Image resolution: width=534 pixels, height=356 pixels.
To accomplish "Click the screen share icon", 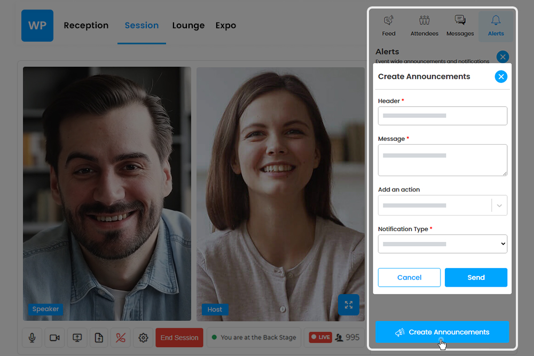I will (77, 337).
